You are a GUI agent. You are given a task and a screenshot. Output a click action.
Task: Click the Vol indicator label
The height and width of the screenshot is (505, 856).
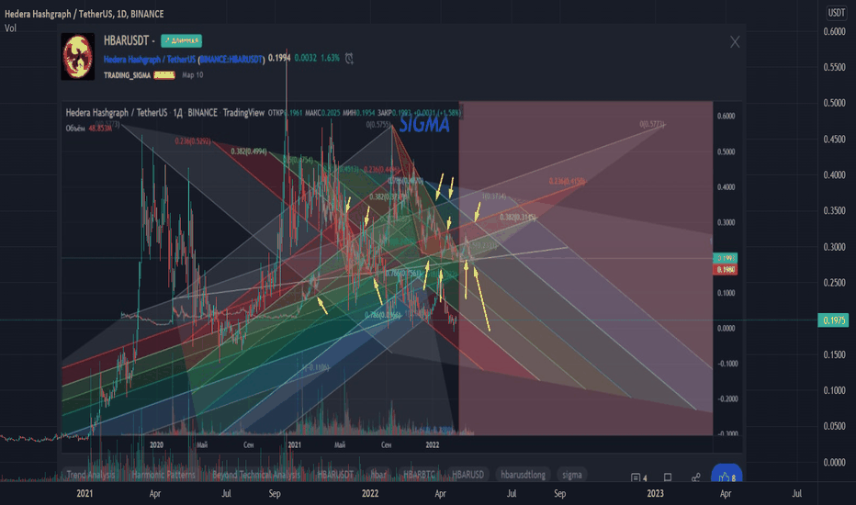point(10,28)
